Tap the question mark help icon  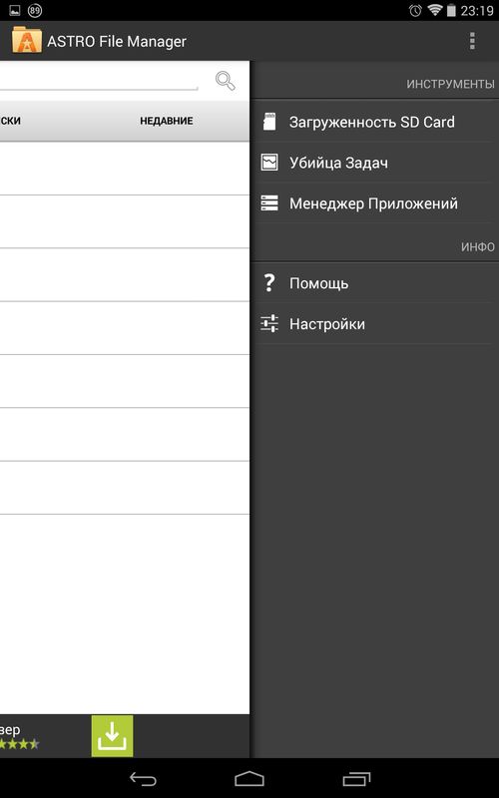[x=268, y=282]
